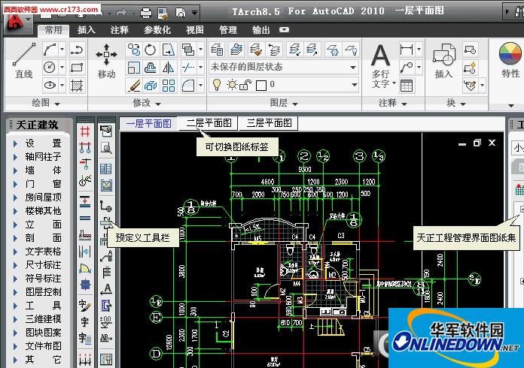Image resolution: width=524 pixels, height=368 pixels.
Task: Expand the Annotation (注释) panel
Action: 392,104
